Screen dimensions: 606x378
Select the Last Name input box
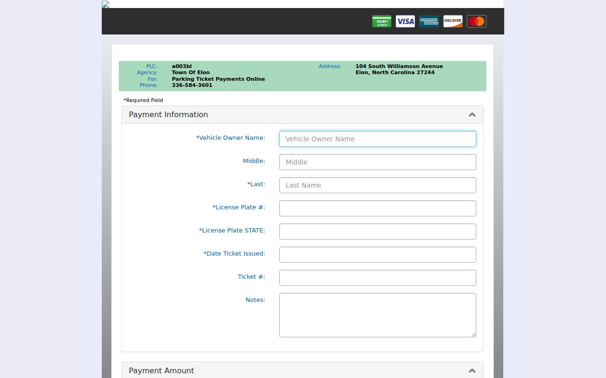click(x=377, y=185)
